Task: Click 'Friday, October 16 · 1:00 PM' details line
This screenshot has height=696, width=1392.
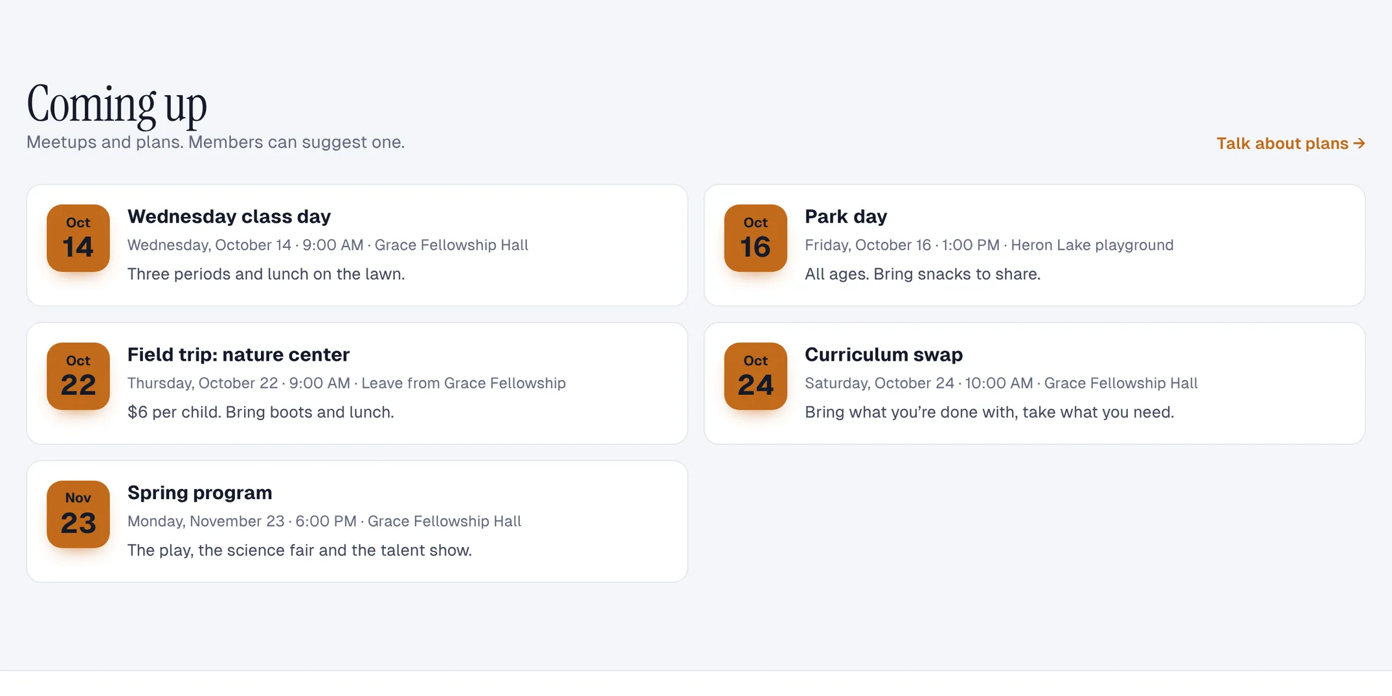Action: click(x=989, y=245)
